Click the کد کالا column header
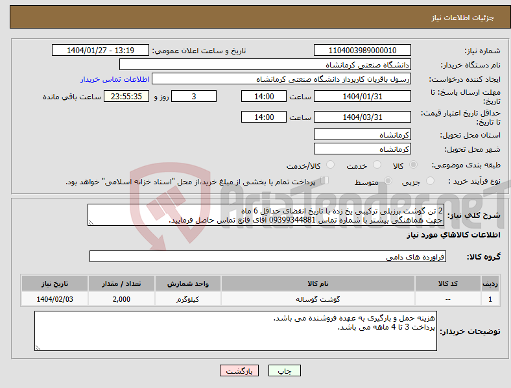The height and width of the screenshot is (388, 511). pos(448,284)
